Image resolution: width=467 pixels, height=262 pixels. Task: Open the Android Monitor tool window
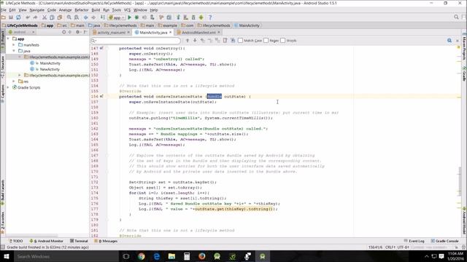pyautogui.click(x=47, y=241)
